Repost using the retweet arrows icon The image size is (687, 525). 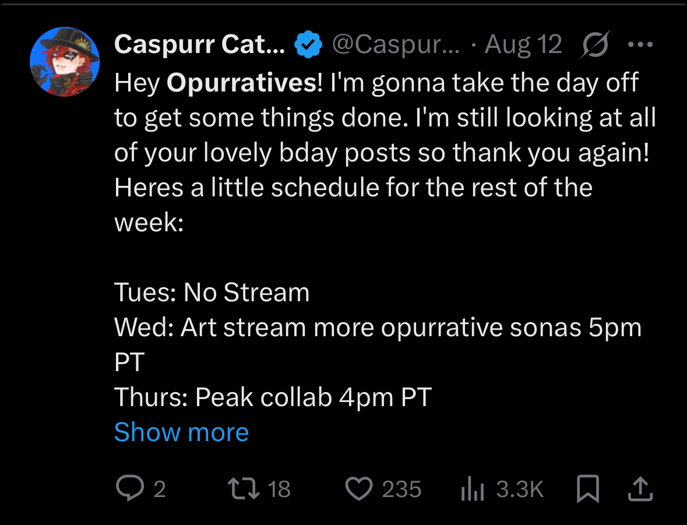pos(245,489)
